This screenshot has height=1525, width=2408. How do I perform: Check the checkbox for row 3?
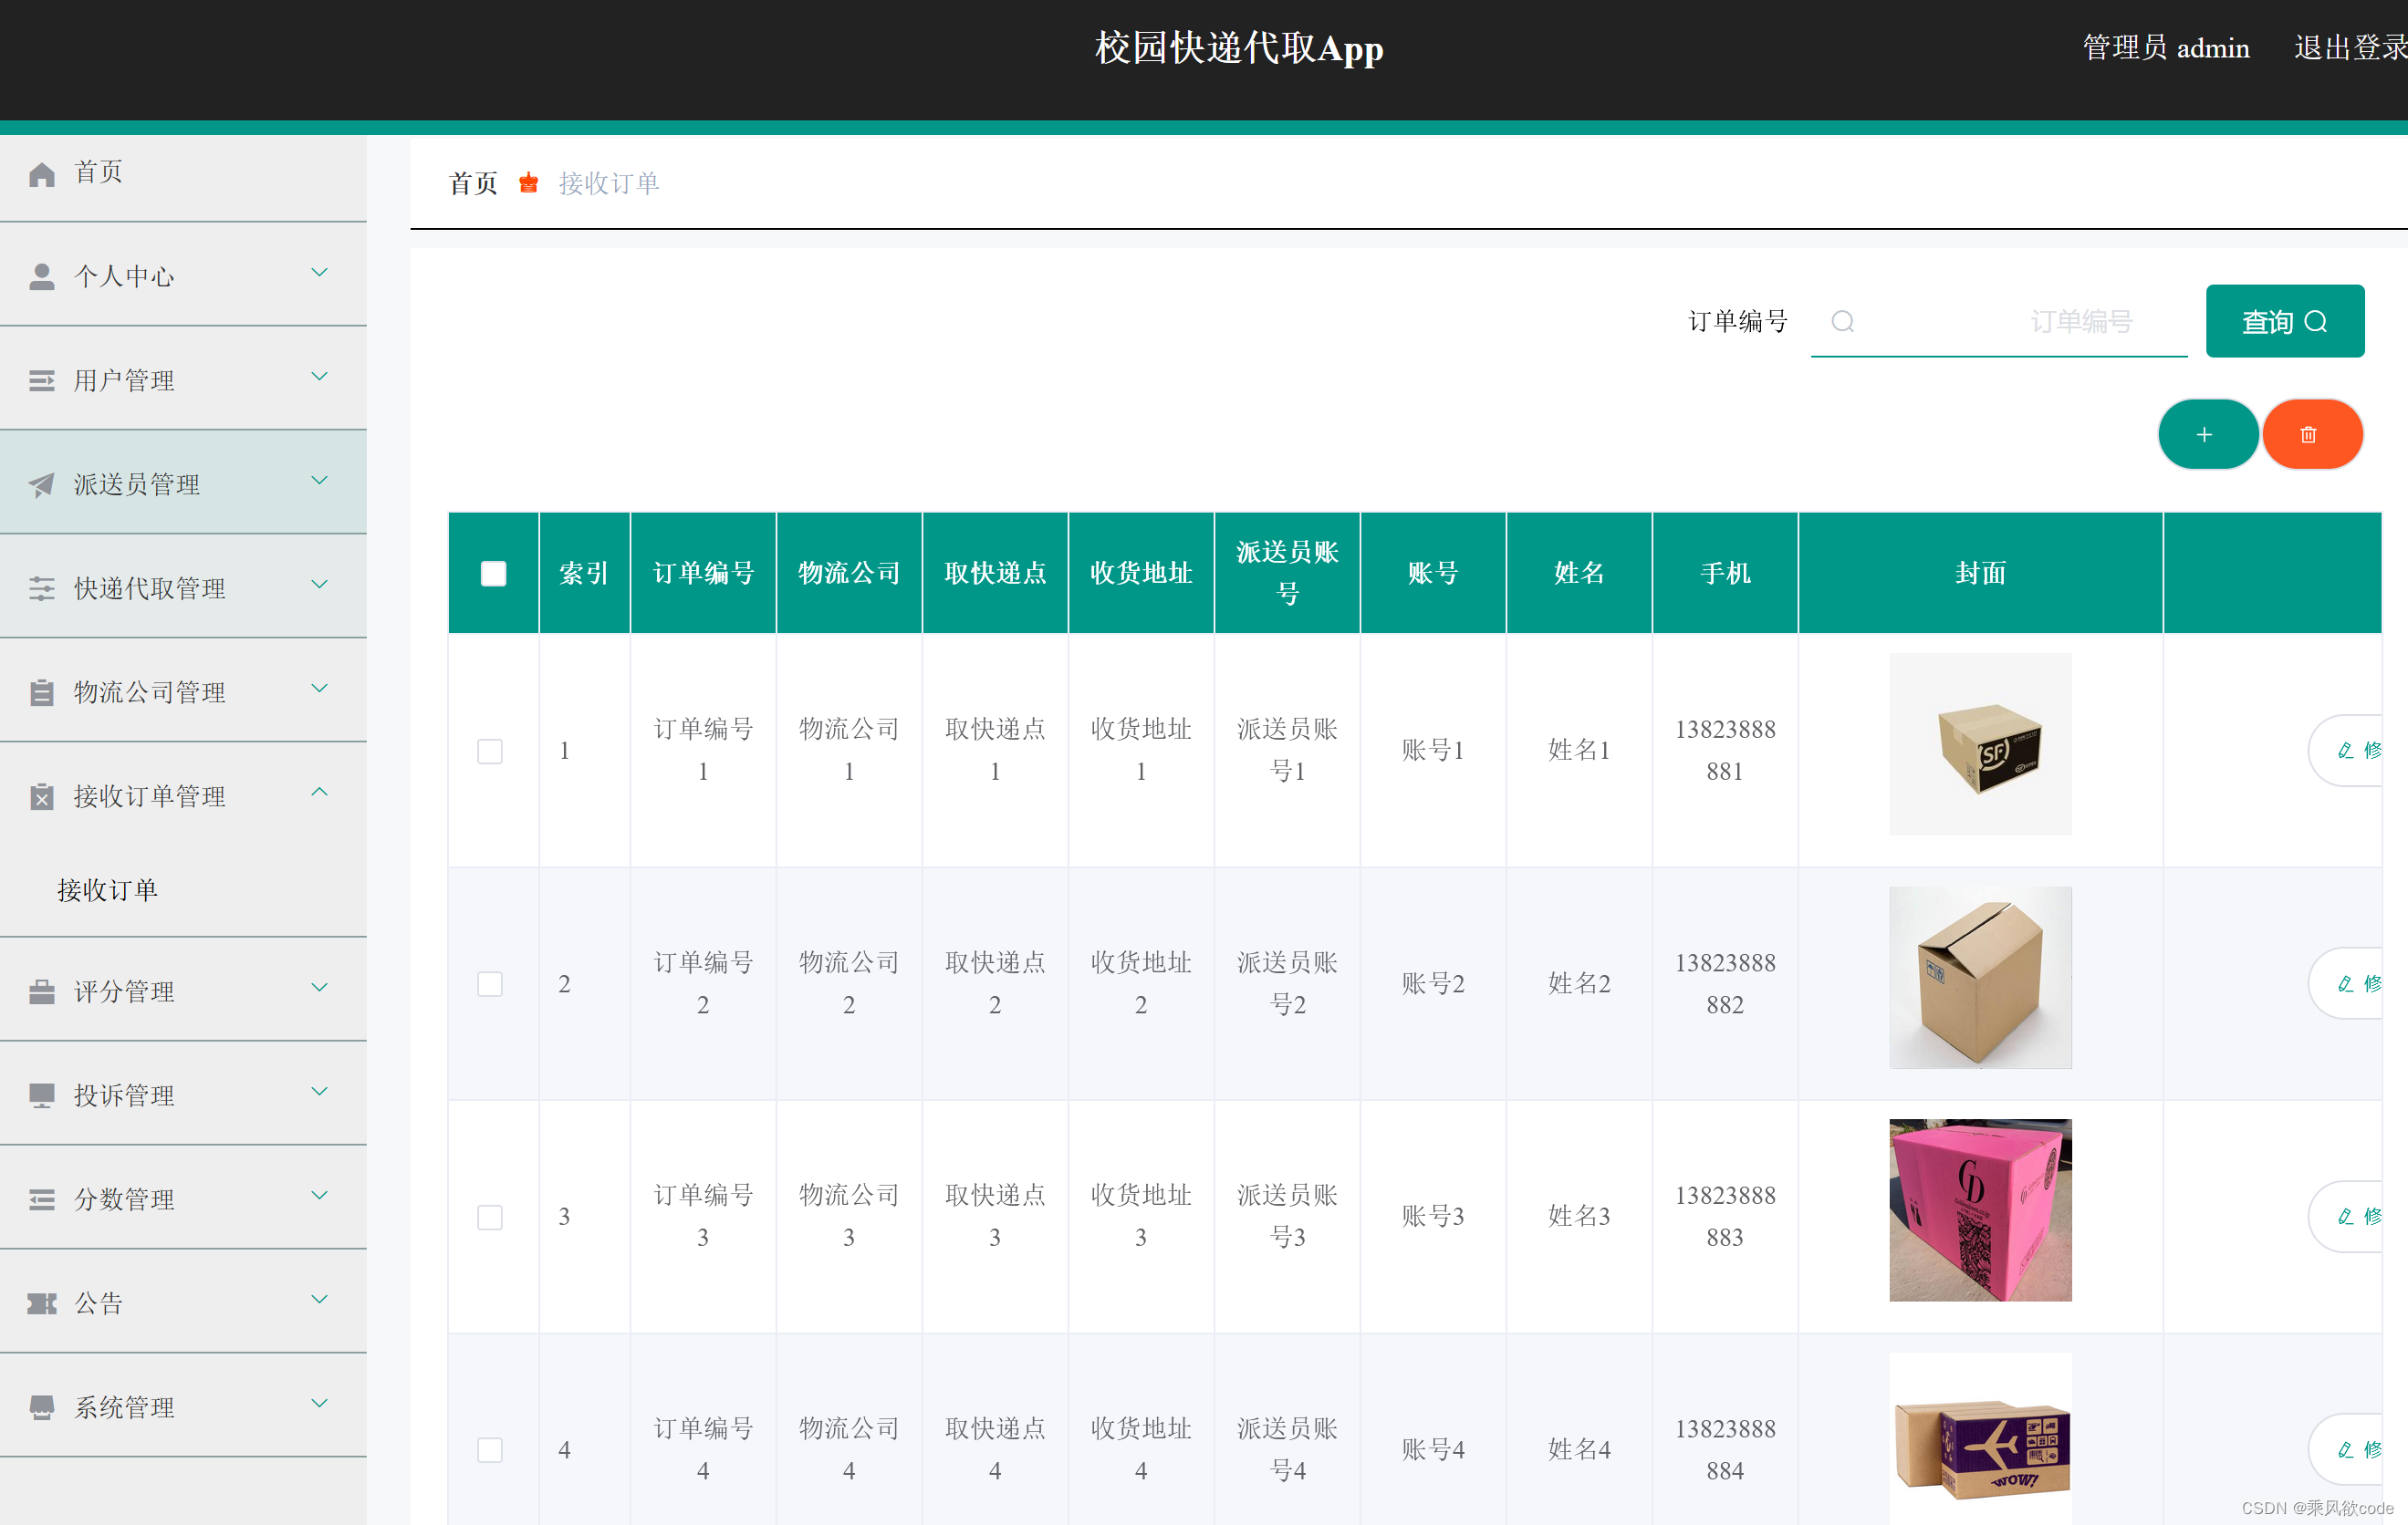(x=489, y=1216)
